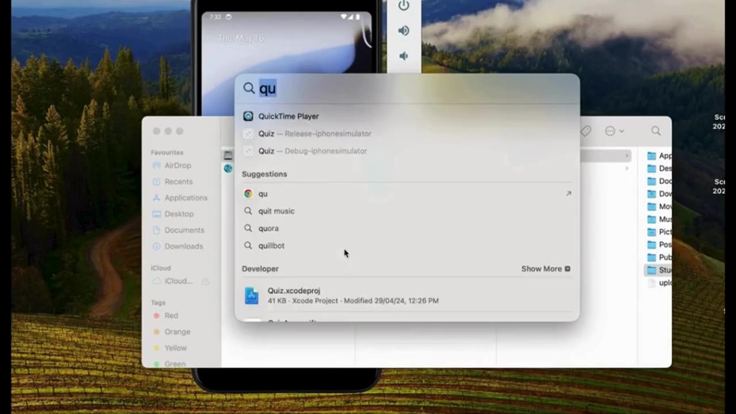Select the "Mov" folder in the Finder column
This screenshot has height=414, width=736.
tap(658, 206)
